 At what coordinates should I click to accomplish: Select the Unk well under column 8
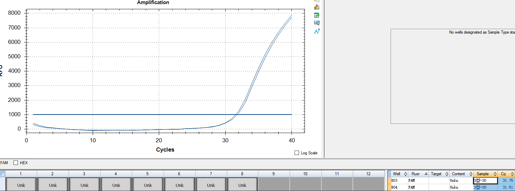point(243,184)
